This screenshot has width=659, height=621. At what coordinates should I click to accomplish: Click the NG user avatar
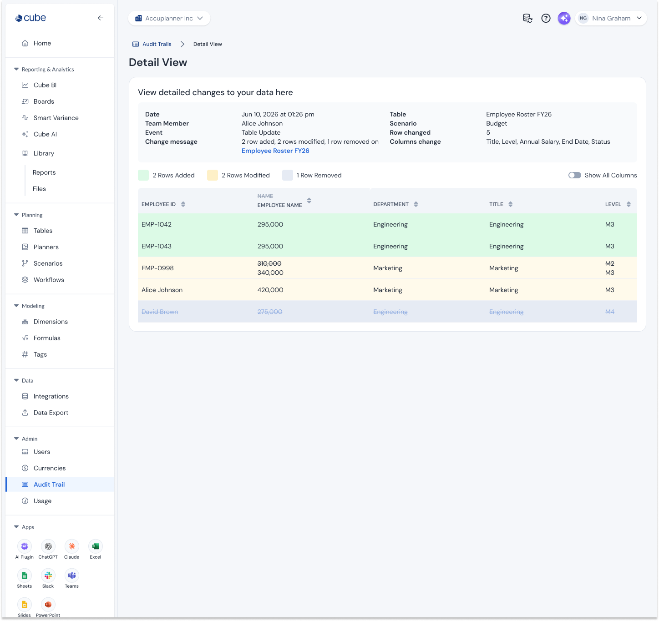pos(583,18)
